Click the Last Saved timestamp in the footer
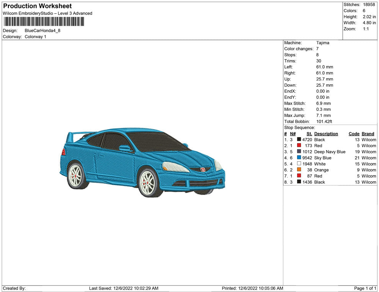Viewport: 379px width, 292px height. tap(123, 288)
